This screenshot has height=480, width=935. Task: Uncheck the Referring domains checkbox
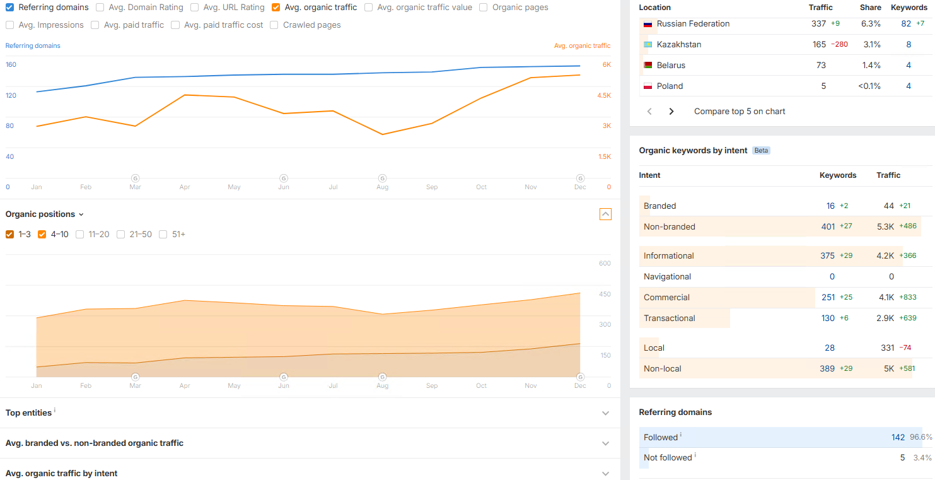9,8
